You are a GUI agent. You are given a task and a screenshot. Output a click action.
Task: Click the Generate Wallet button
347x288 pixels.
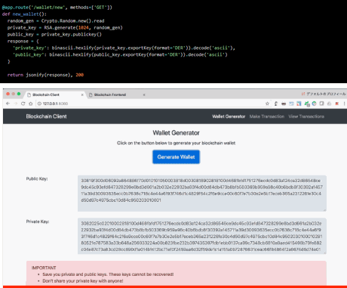(x=176, y=157)
